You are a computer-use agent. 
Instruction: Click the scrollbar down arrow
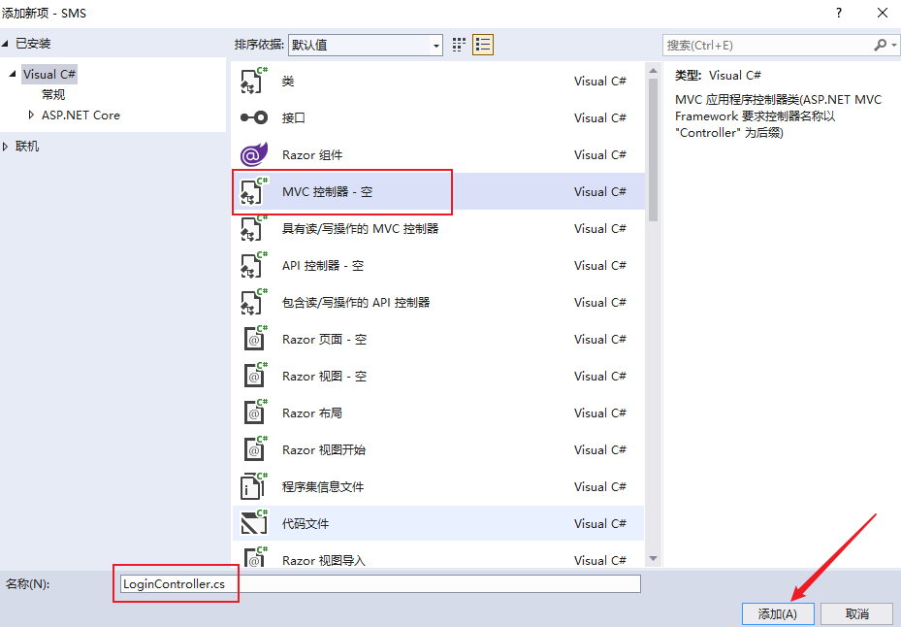[653, 558]
